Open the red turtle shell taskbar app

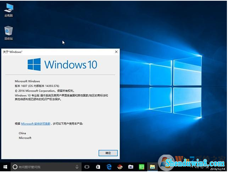coord(120,167)
